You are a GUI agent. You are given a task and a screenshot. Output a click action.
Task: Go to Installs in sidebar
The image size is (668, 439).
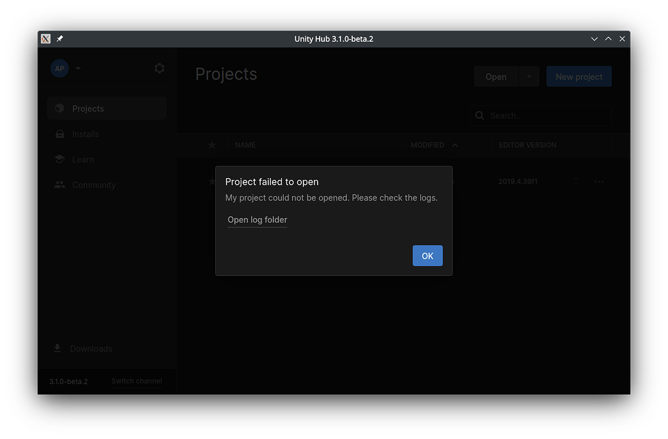point(85,134)
